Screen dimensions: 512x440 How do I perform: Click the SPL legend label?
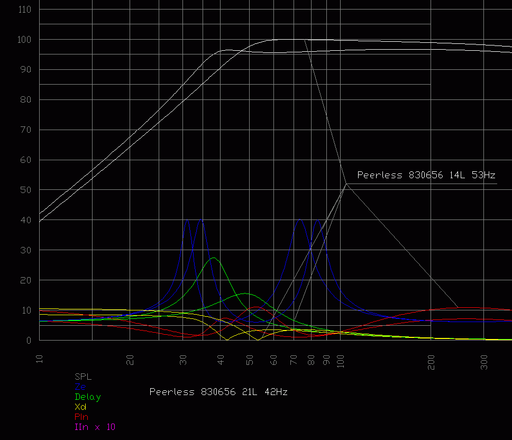[83, 377]
